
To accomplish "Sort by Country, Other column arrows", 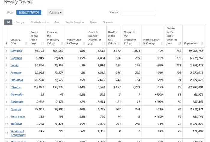I will pos(26,43).
